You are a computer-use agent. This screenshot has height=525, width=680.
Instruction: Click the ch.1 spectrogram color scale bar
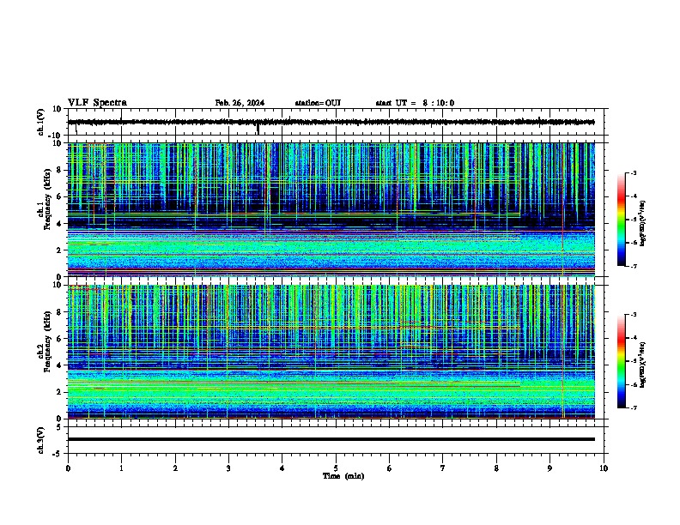click(x=622, y=220)
